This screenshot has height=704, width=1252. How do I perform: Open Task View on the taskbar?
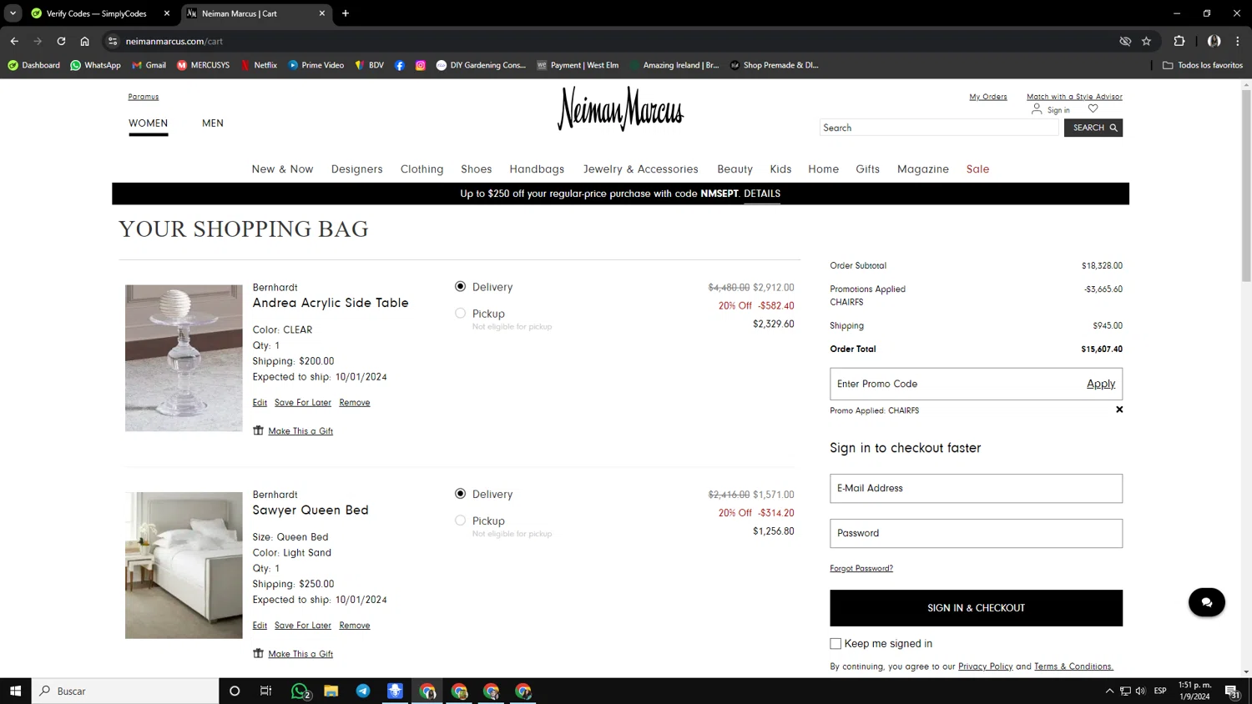(x=266, y=691)
